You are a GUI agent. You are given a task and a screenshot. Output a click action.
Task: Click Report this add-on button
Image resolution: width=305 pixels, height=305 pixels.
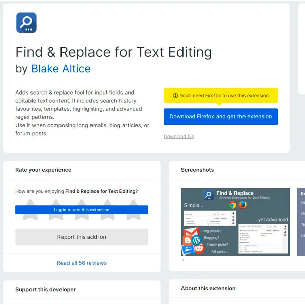82,237
